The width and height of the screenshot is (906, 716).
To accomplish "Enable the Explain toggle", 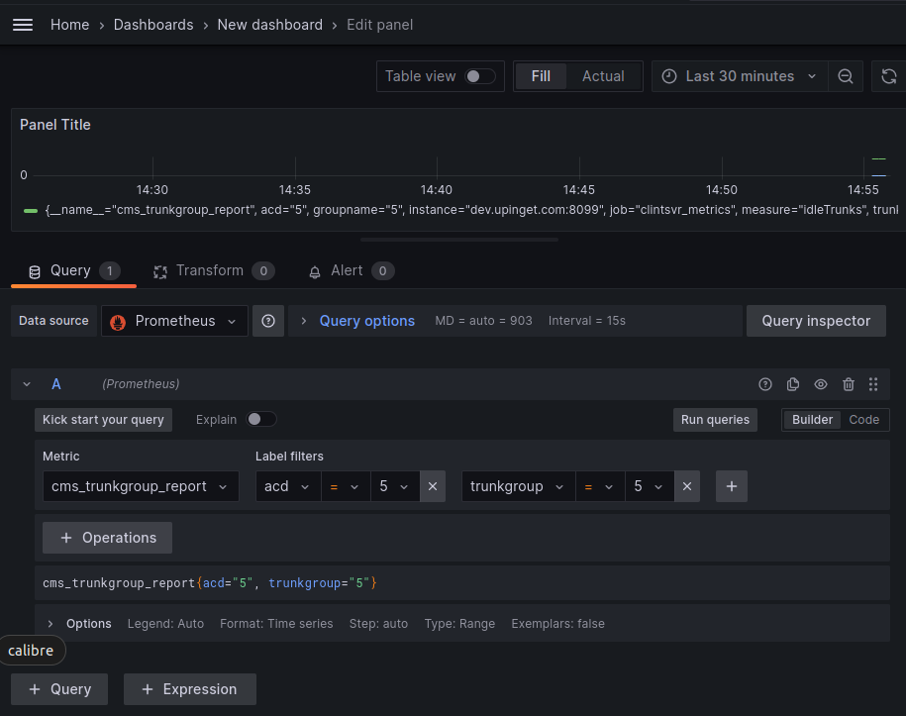I will [x=261, y=420].
